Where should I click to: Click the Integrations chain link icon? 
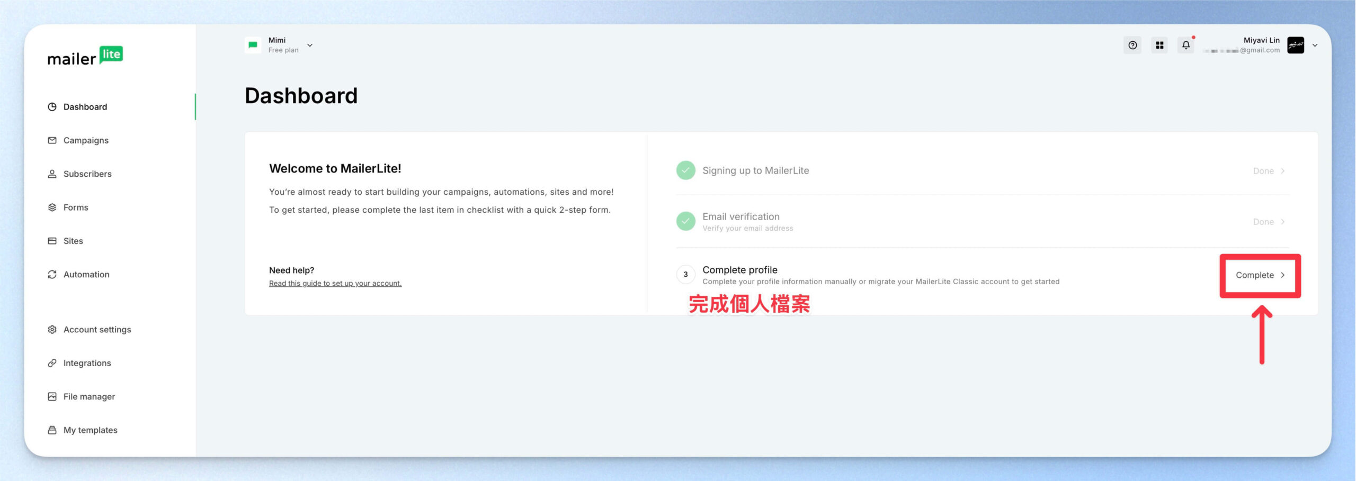pos(52,363)
